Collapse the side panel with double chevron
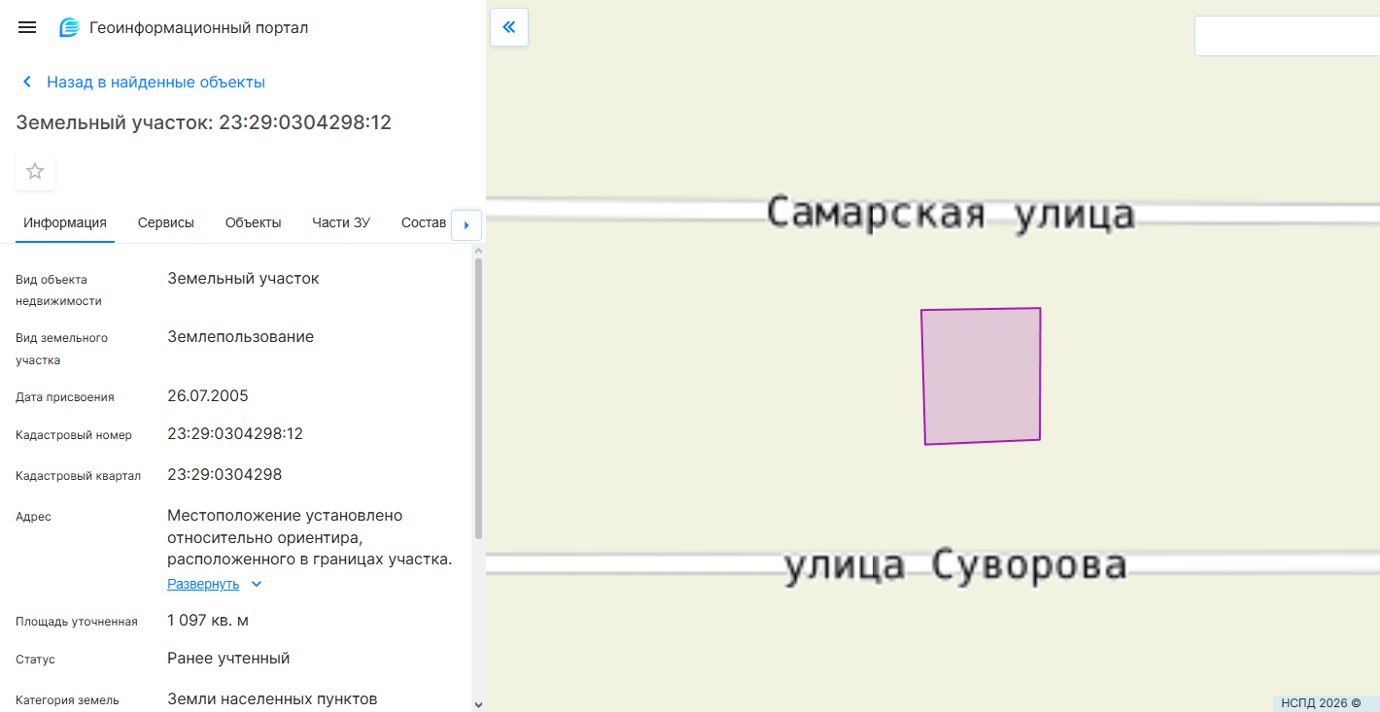Screen dimensions: 1380x712 pyautogui.click(x=509, y=27)
